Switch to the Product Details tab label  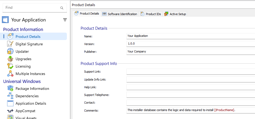point(89,14)
